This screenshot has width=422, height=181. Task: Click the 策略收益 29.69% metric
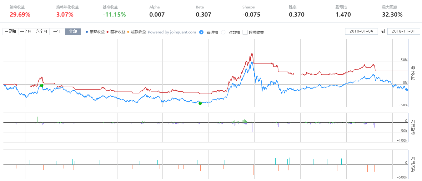20,12
